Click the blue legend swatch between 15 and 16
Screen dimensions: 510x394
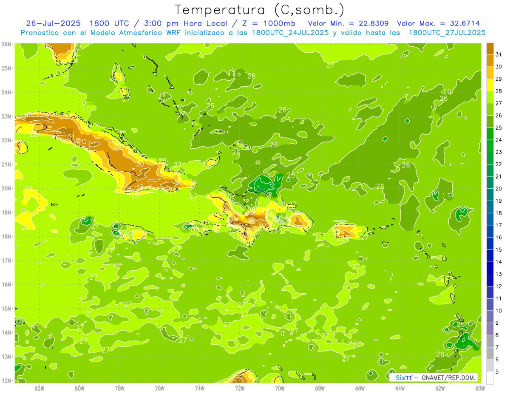click(490, 244)
